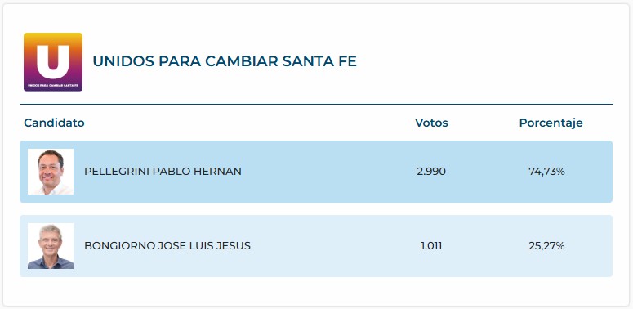This screenshot has height=309, width=633.
Task: Open Pellegrini Pablo Hernan's candidate photo
Action: tap(51, 172)
